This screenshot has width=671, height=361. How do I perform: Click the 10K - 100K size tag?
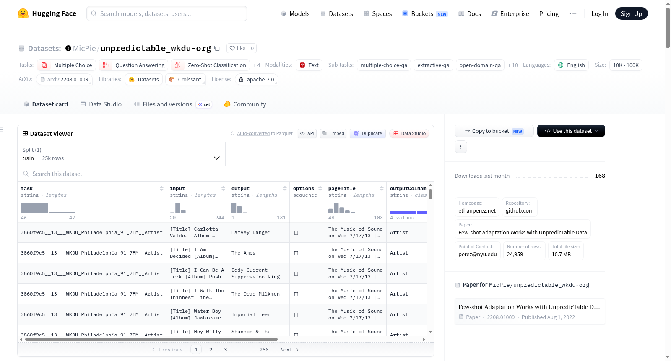pos(626,65)
